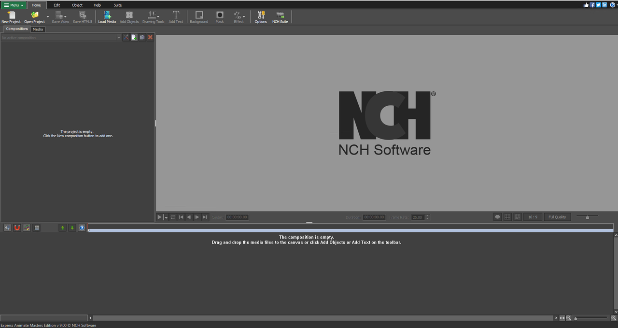Step forward one frame
Viewport: 618px width, 328px height.
(x=197, y=217)
